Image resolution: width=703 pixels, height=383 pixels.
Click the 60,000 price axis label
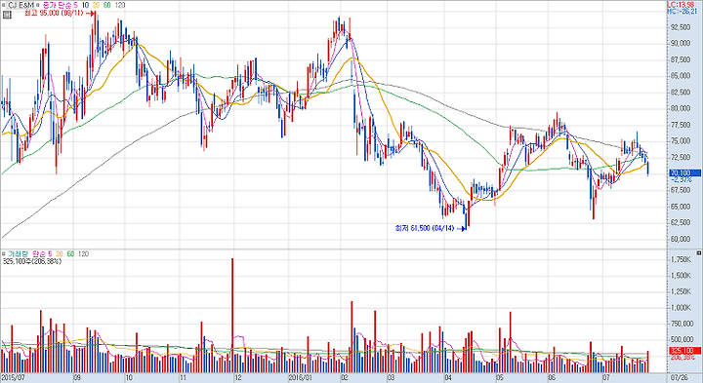pyautogui.click(x=681, y=239)
